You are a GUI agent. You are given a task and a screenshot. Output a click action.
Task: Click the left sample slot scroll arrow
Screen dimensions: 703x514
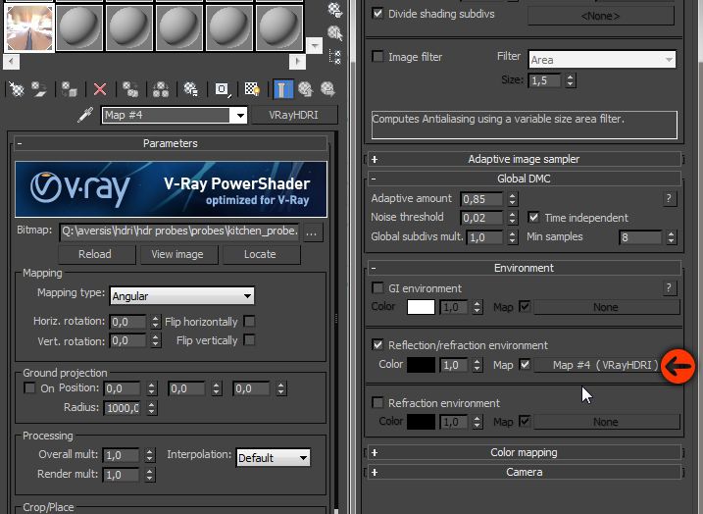click(x=11, y=62)
